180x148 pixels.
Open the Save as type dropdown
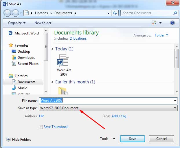pos(108,108)
